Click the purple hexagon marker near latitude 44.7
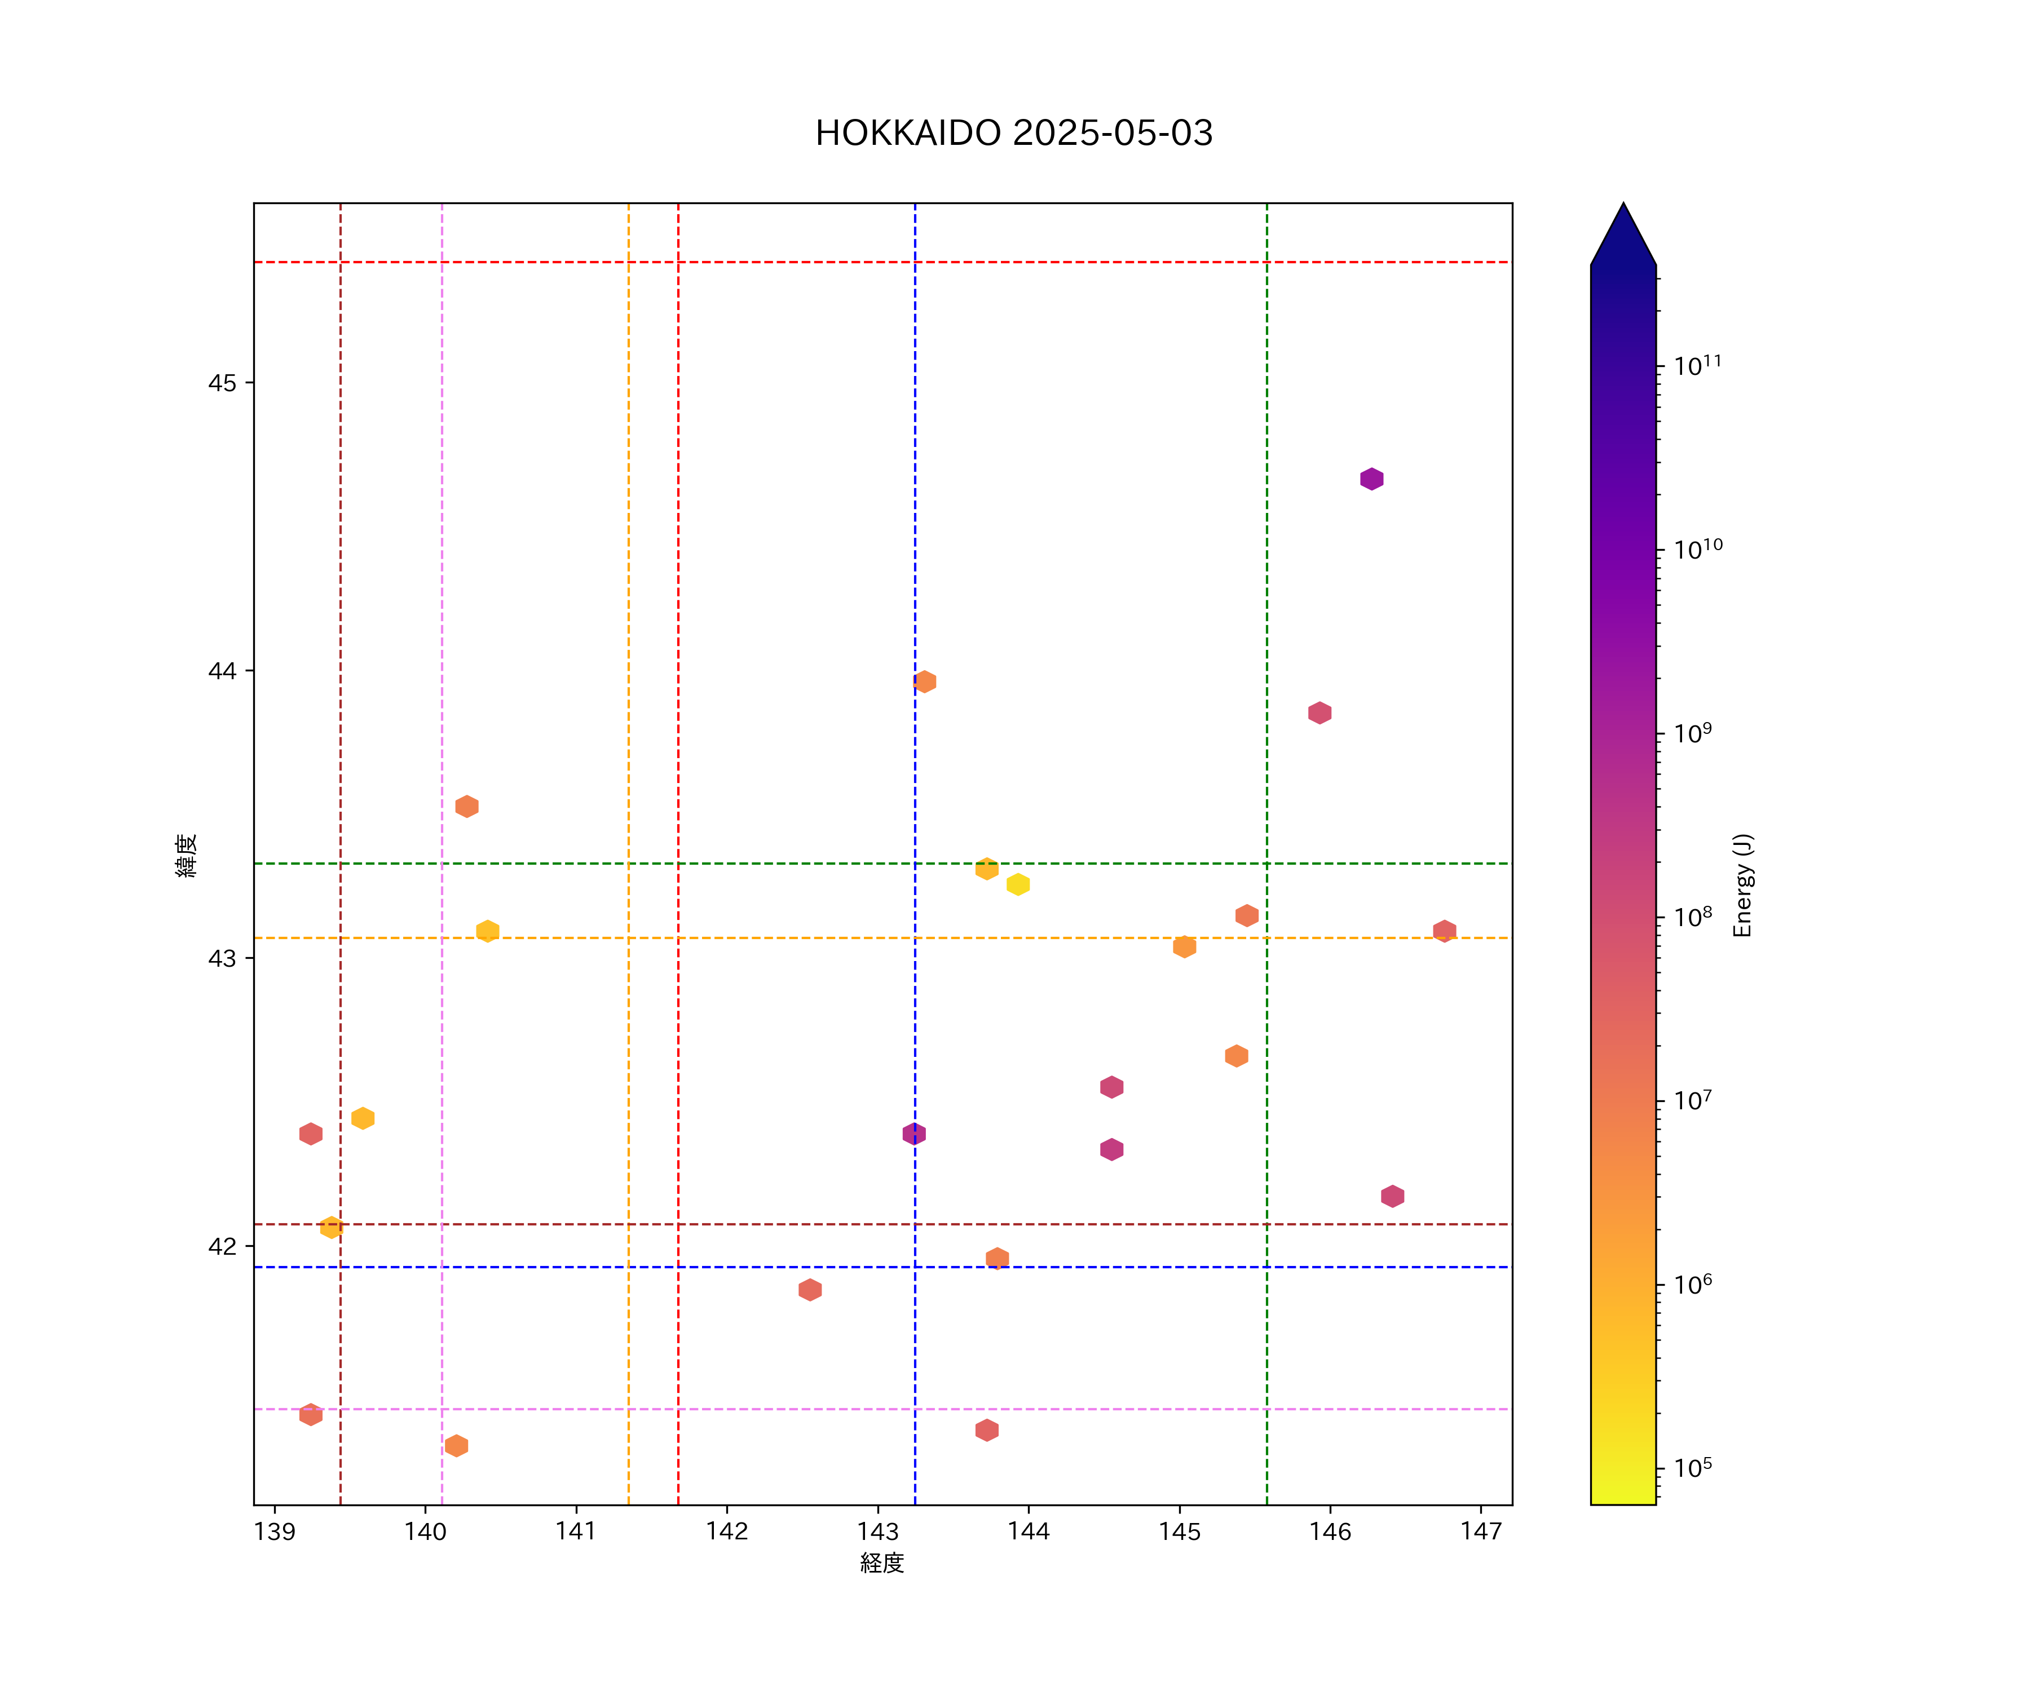This screenshot has height=1691, width=2030. (1371, 479)
